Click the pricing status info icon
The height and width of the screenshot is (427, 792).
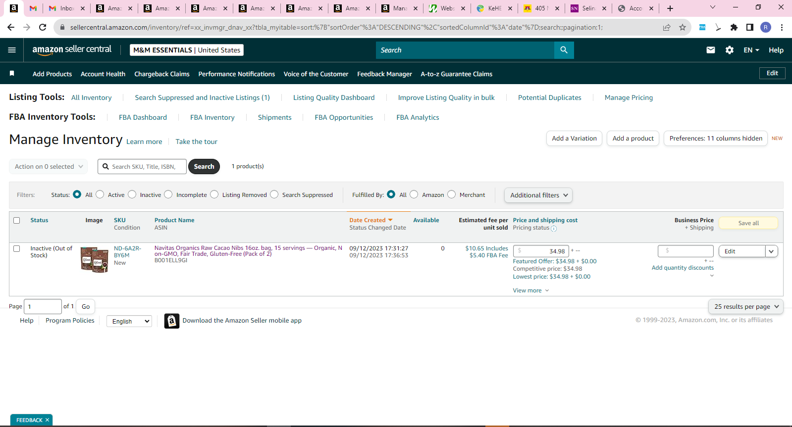coord(554,229)
